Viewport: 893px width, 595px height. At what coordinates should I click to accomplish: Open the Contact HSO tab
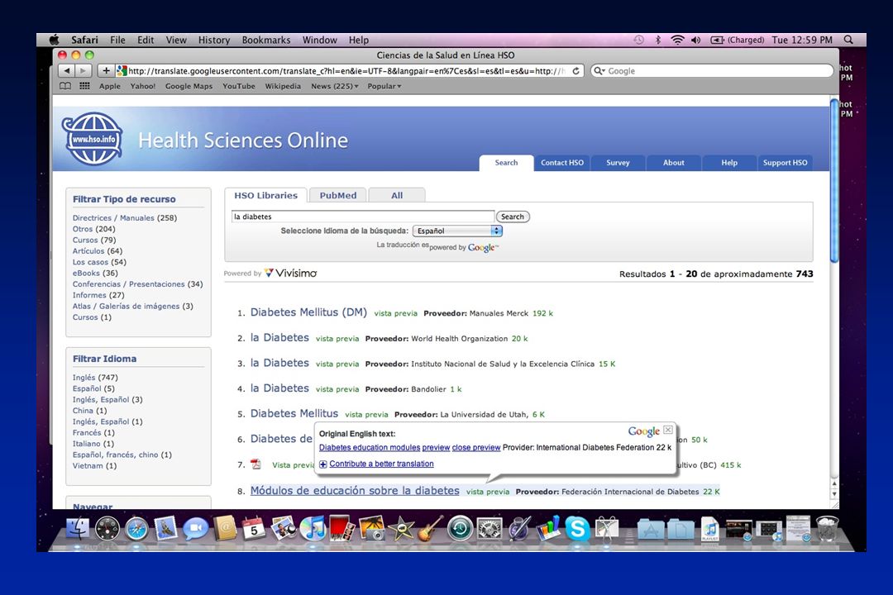tap(562, 163)
